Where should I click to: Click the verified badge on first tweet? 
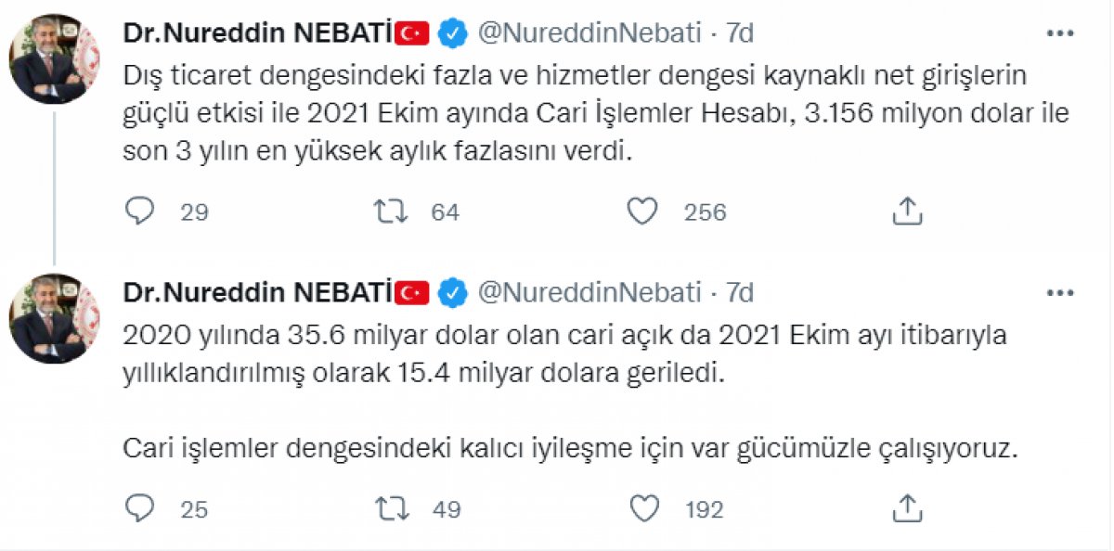[x=452, y=33]
